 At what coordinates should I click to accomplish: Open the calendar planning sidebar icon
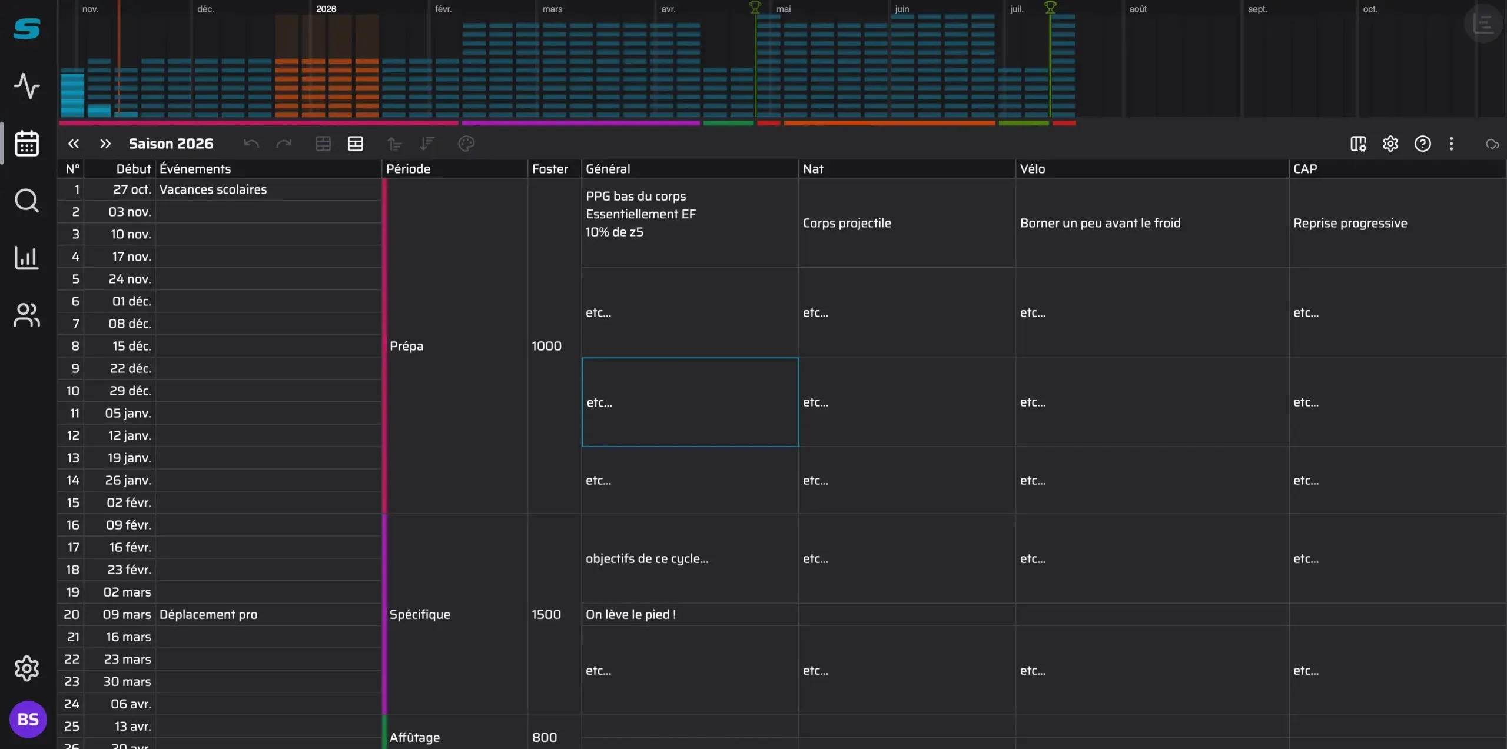pos(26,143)
